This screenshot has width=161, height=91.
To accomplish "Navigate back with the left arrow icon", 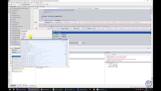I will click(x=16, y=5).
